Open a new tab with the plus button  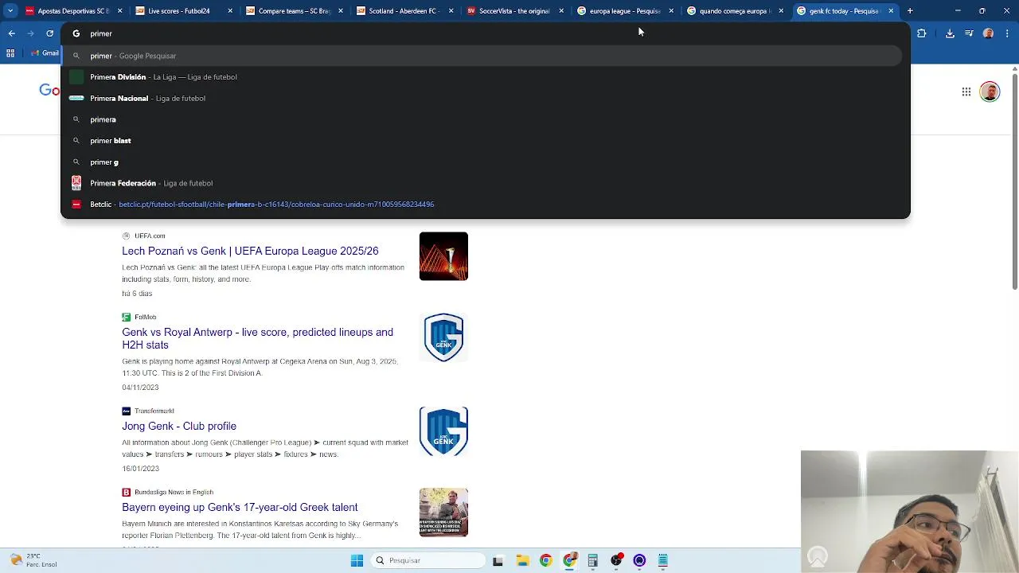point(910,11)
